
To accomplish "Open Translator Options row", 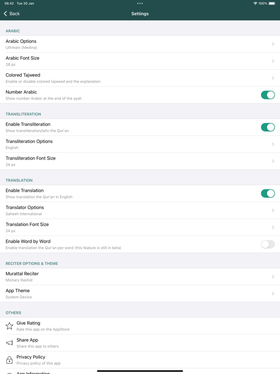I will [x=139, y=211].
